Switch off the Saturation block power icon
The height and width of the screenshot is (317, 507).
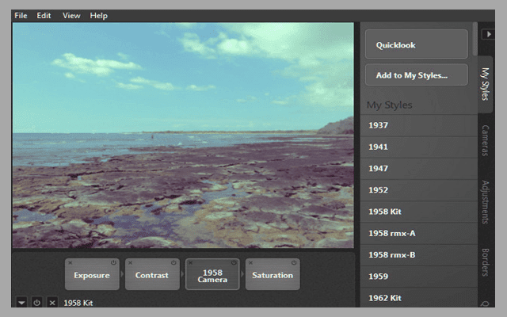coord(295,263)
